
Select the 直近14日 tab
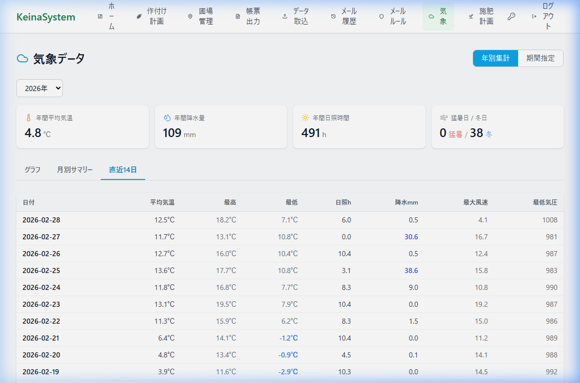pyautogui.click(x=123, y=170)
